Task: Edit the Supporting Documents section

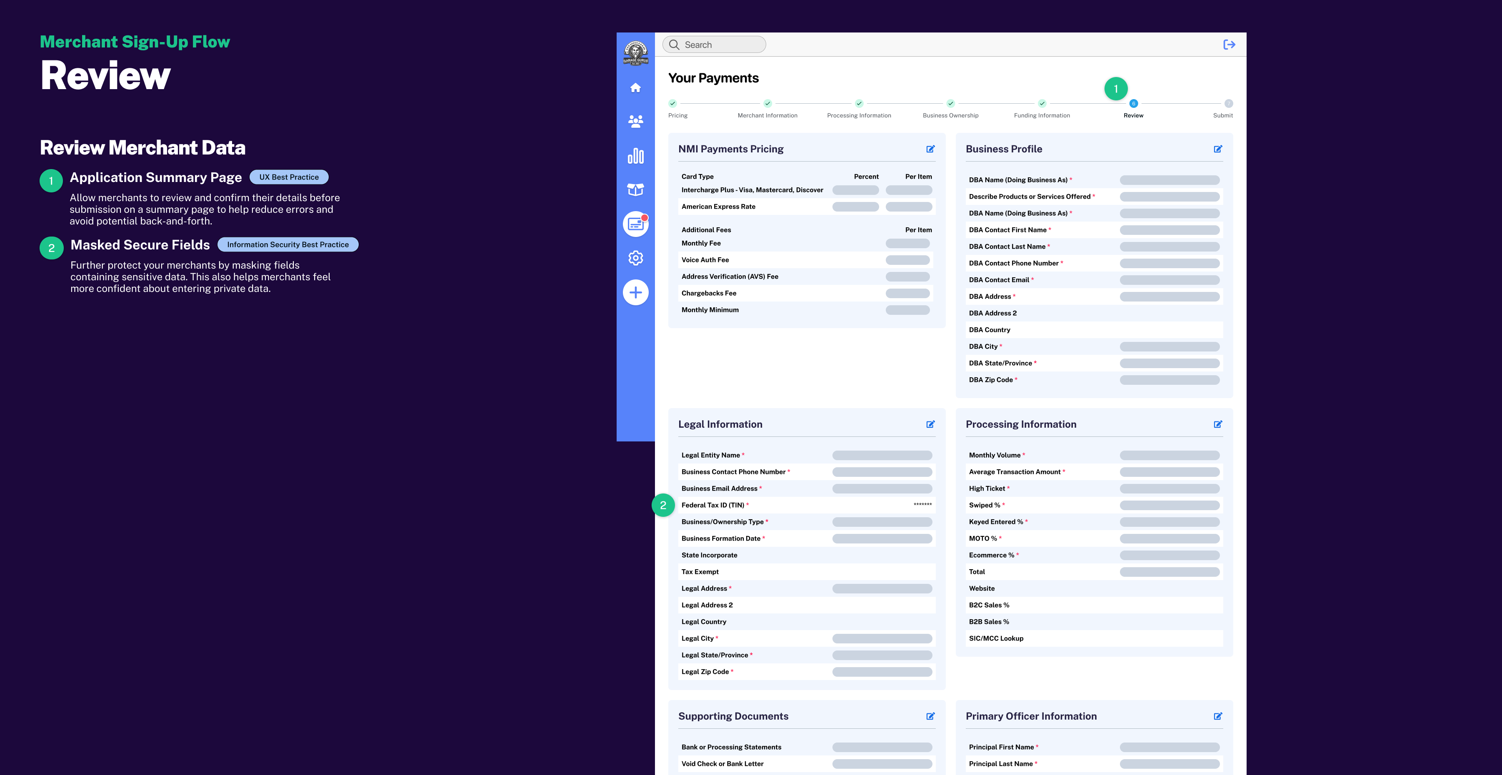Action: [x=931, y=716]
